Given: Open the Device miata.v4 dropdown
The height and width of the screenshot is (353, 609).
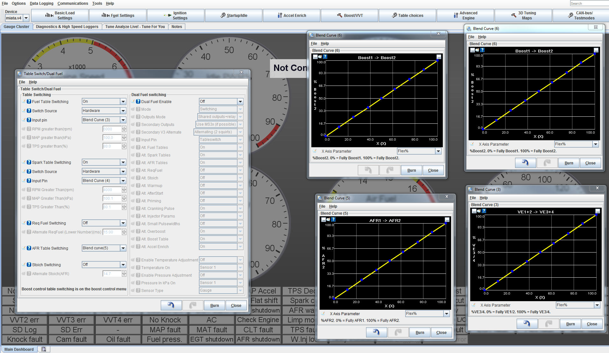Looking at the screenshot, I should (26, 18).
